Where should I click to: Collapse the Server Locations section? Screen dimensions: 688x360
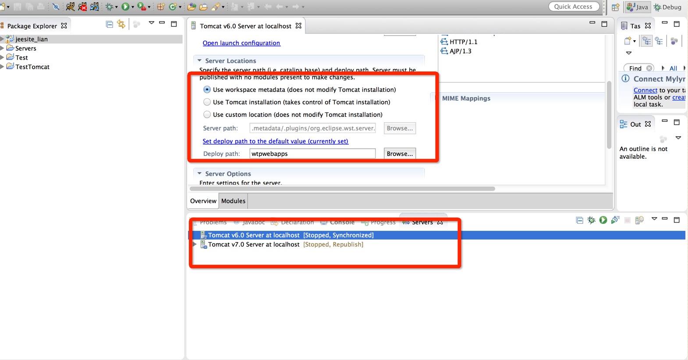pos(199,60)
